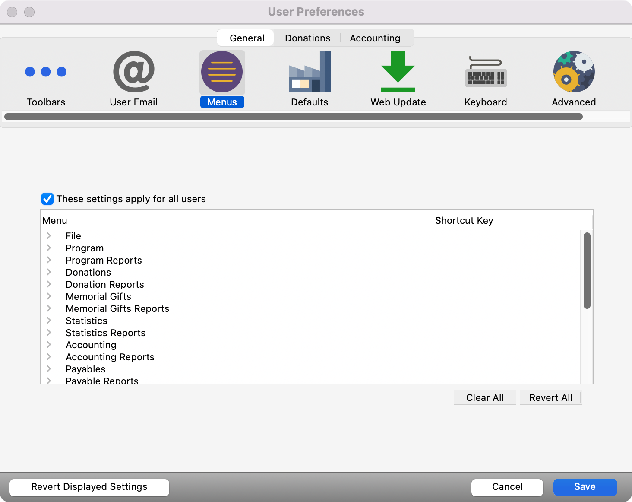This screenshot has height=502, width=632.
Task: Click the Revert All button
Action: [x=550, y=397]
